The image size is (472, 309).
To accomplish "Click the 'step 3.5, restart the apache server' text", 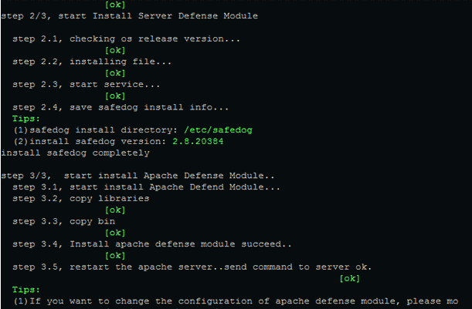I will (x=192, y=267).
